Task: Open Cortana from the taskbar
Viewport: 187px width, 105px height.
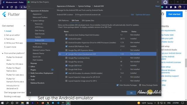Action: pos(12,103)
